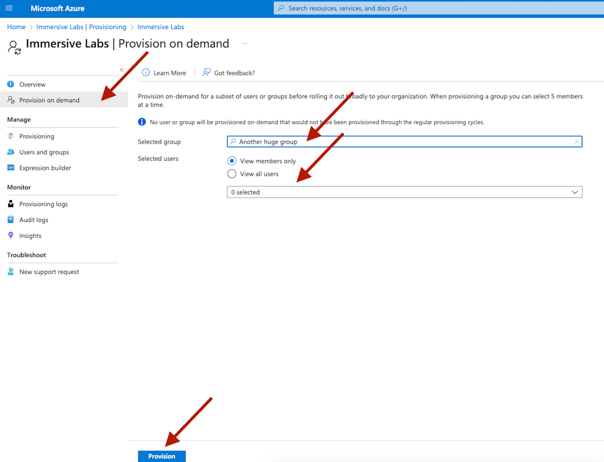Collapse the left navigation sidebar

[122, 70]
